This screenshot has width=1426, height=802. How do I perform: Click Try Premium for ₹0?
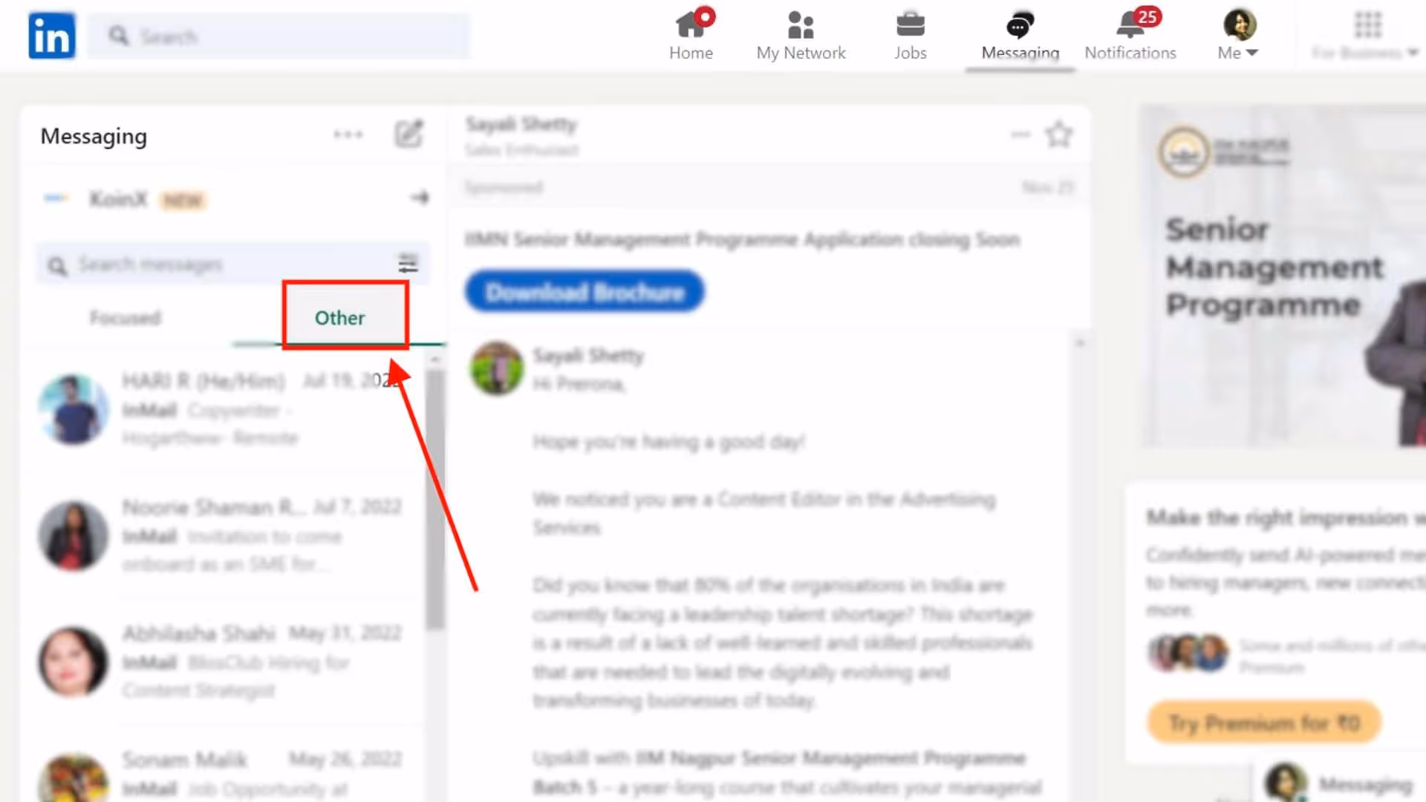[x=1264, y=721]
